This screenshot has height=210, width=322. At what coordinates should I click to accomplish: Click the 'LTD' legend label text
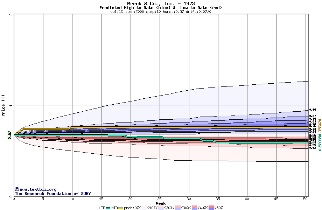coord(102,208)
